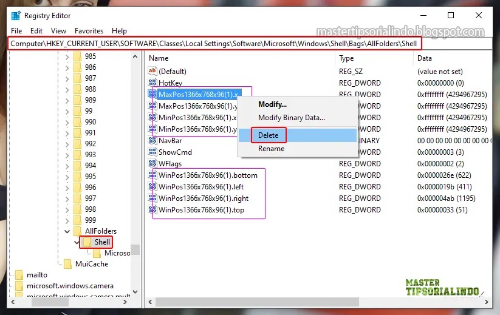This screenshot has height=315, width=500.
Task: Click the icon of WinPos1366x768x96(1).left
Action: tap(152, 186)
